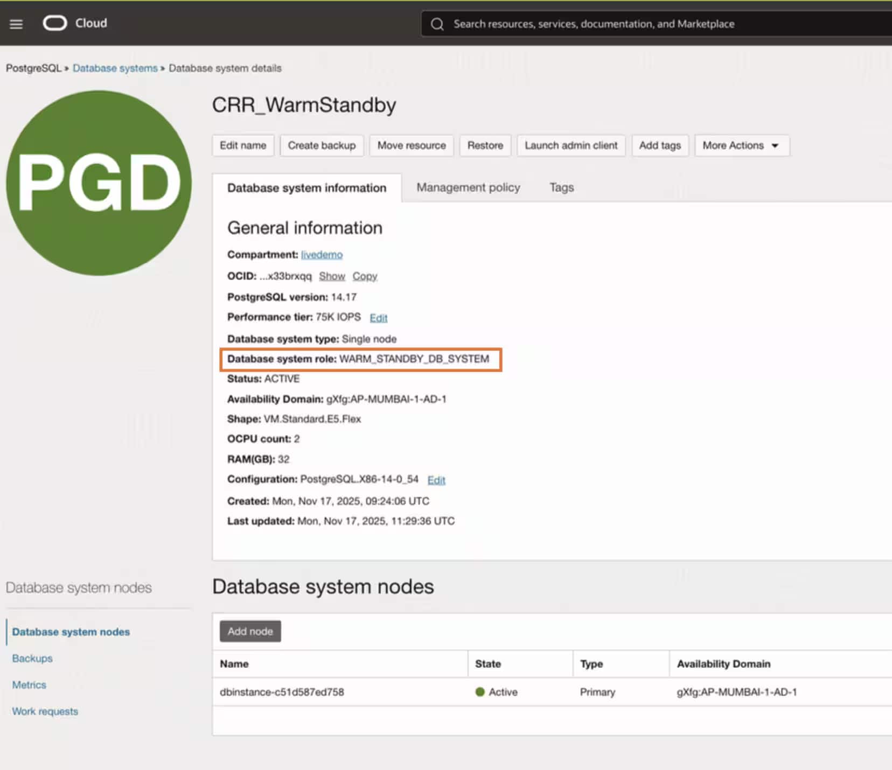This screenshot has width=892, height=770.
Task: Click the Restore button
Action: 485,145
